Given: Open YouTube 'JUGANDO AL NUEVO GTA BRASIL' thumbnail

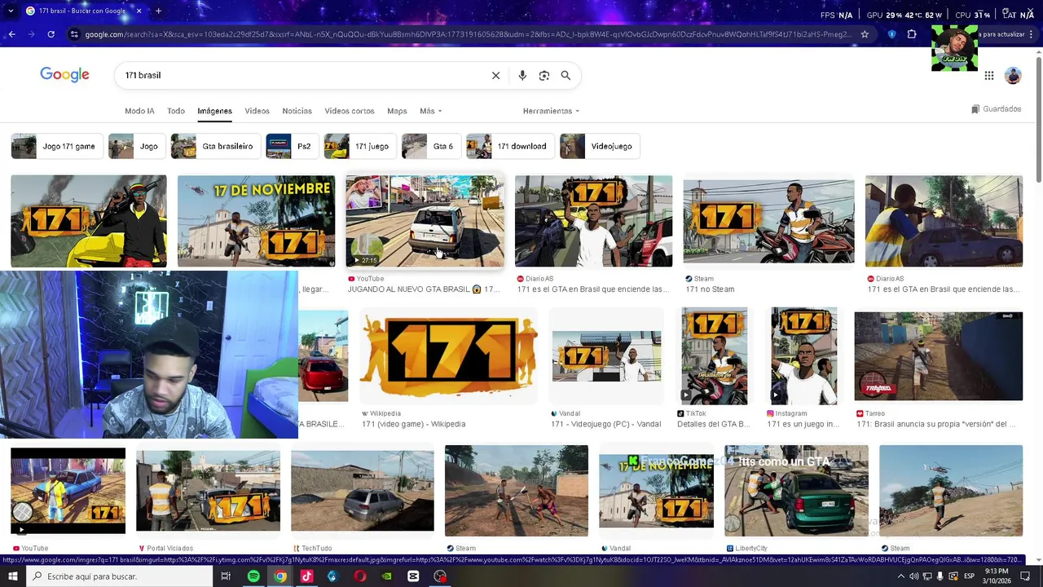Looking at the screenshot, I should coord(425,221).
